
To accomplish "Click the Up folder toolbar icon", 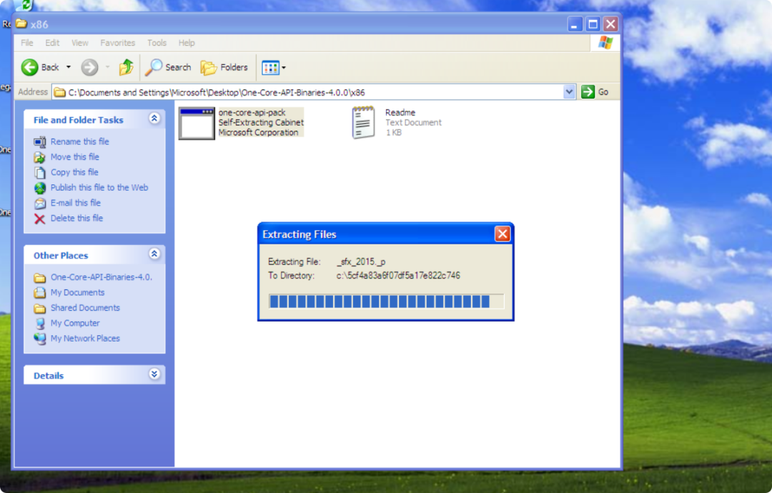I will (127, 67).
